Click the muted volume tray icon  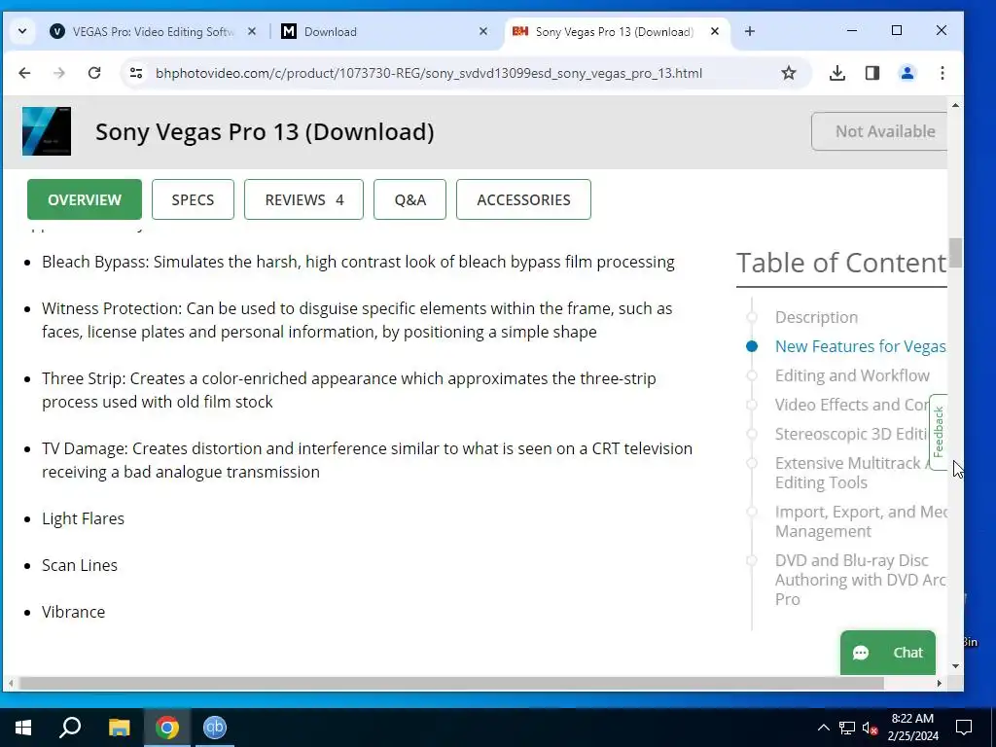click(870, 728)
